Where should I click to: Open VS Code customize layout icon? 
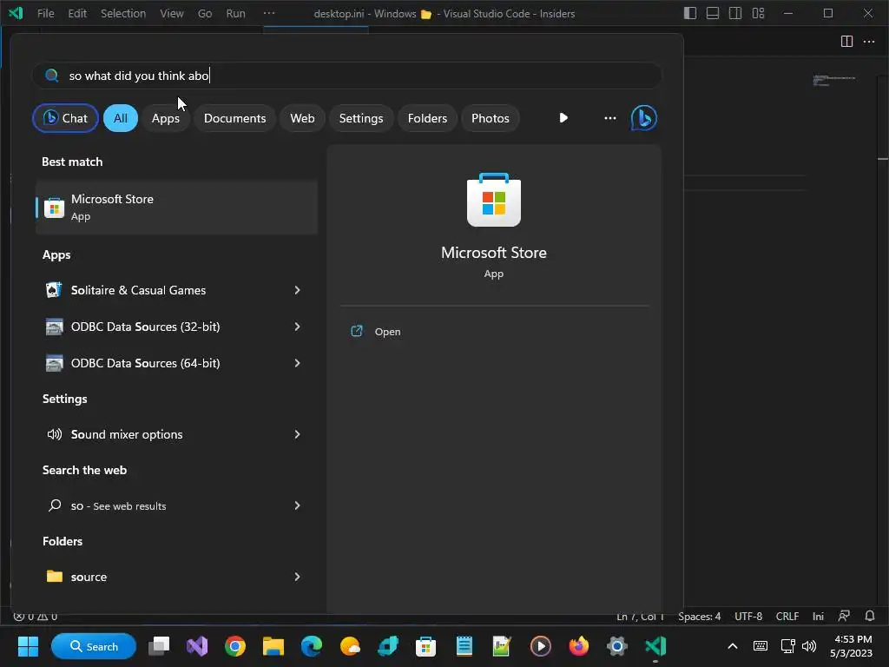(758, 13)
